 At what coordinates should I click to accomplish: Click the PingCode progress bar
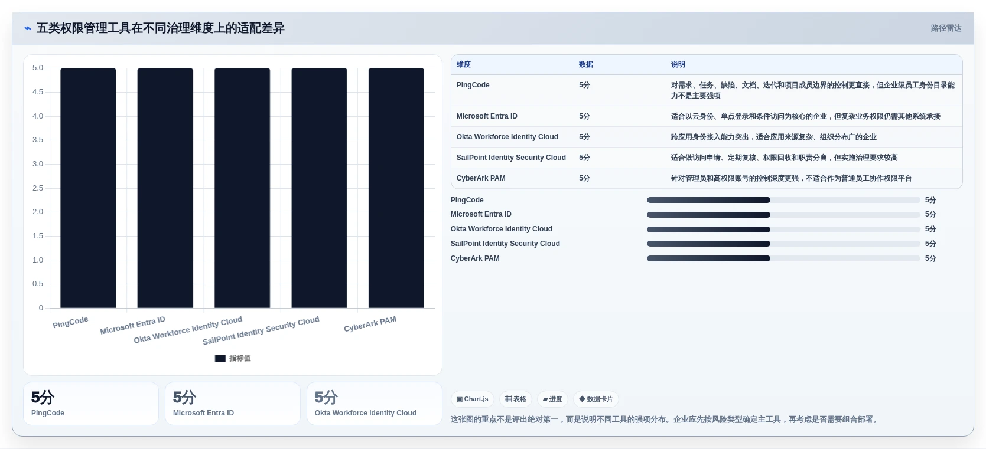pos(783,200)
